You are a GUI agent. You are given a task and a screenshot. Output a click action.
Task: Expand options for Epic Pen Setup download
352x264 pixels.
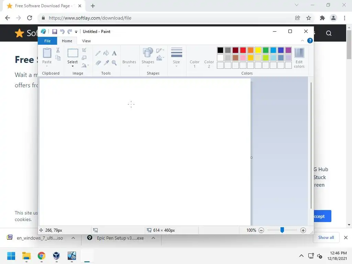(x=153, y=238)
